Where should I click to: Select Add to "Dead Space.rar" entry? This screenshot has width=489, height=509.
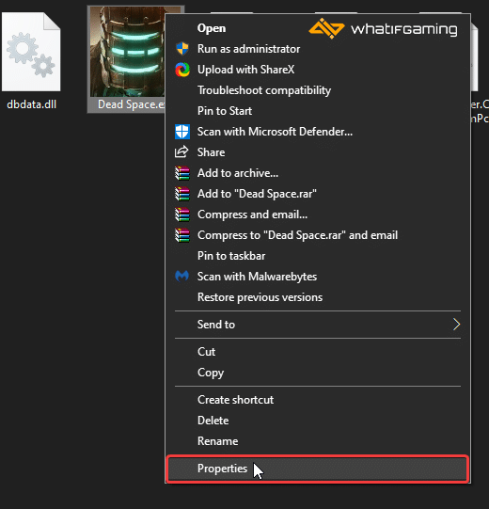click(318, 194)
